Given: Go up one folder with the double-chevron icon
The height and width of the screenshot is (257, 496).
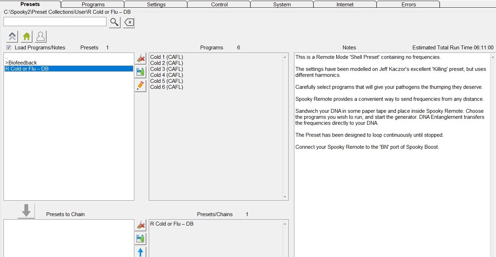Looking at the screenshot, I should coord(12,36).
